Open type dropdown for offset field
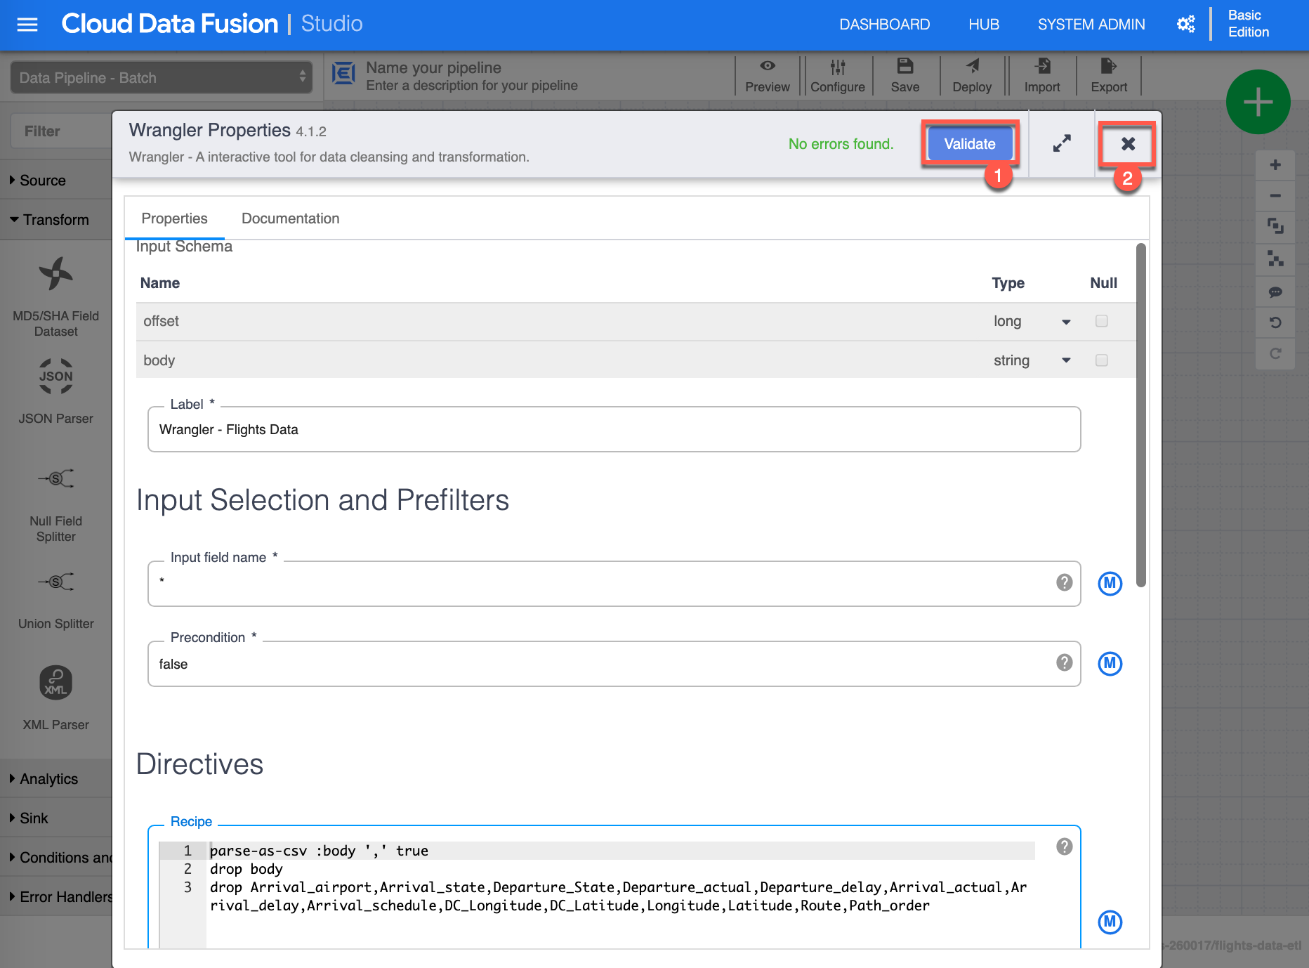The height and width of the screenshot is (968, 1309). click(x=1065, y=322)
